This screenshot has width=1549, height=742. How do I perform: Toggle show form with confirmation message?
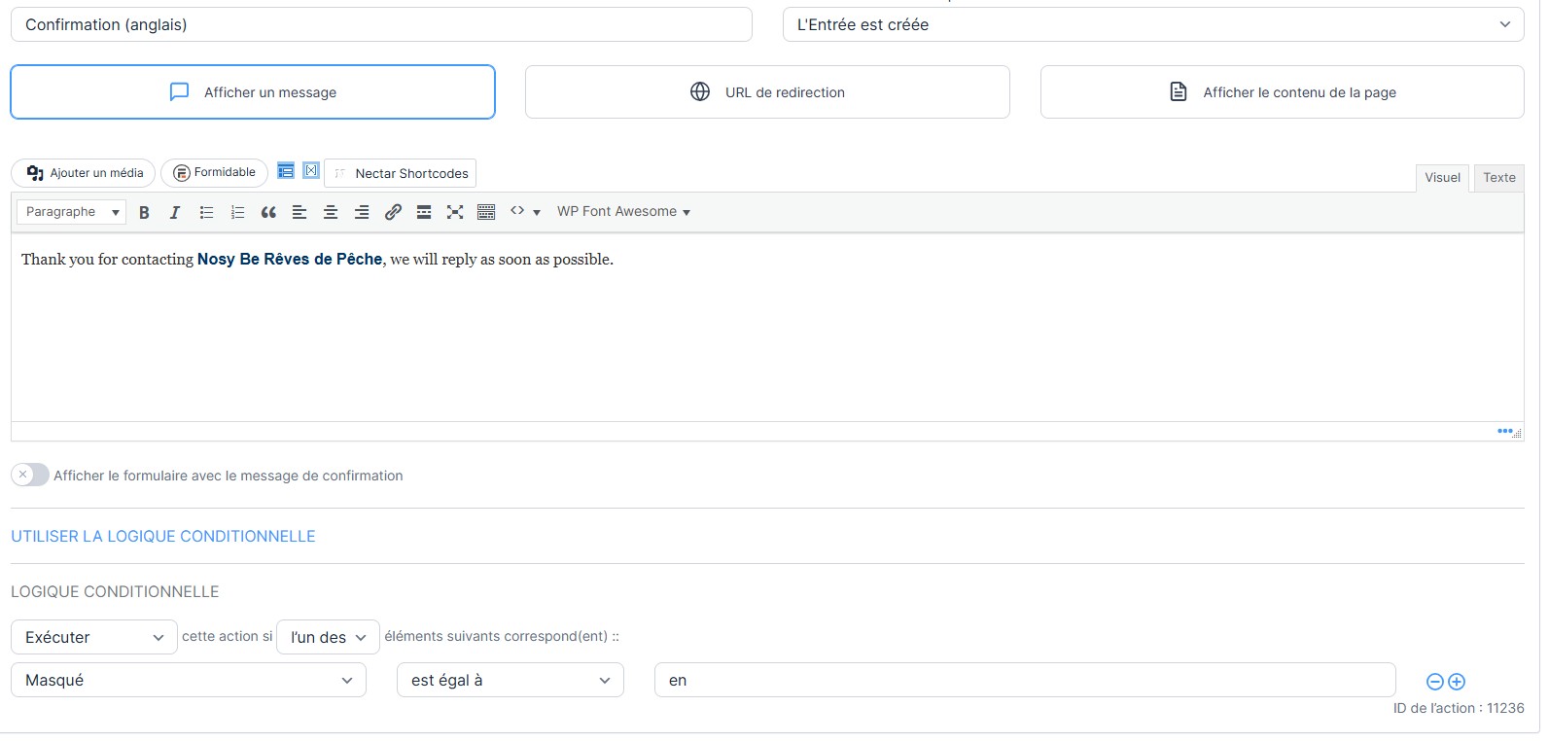point(30,475)
